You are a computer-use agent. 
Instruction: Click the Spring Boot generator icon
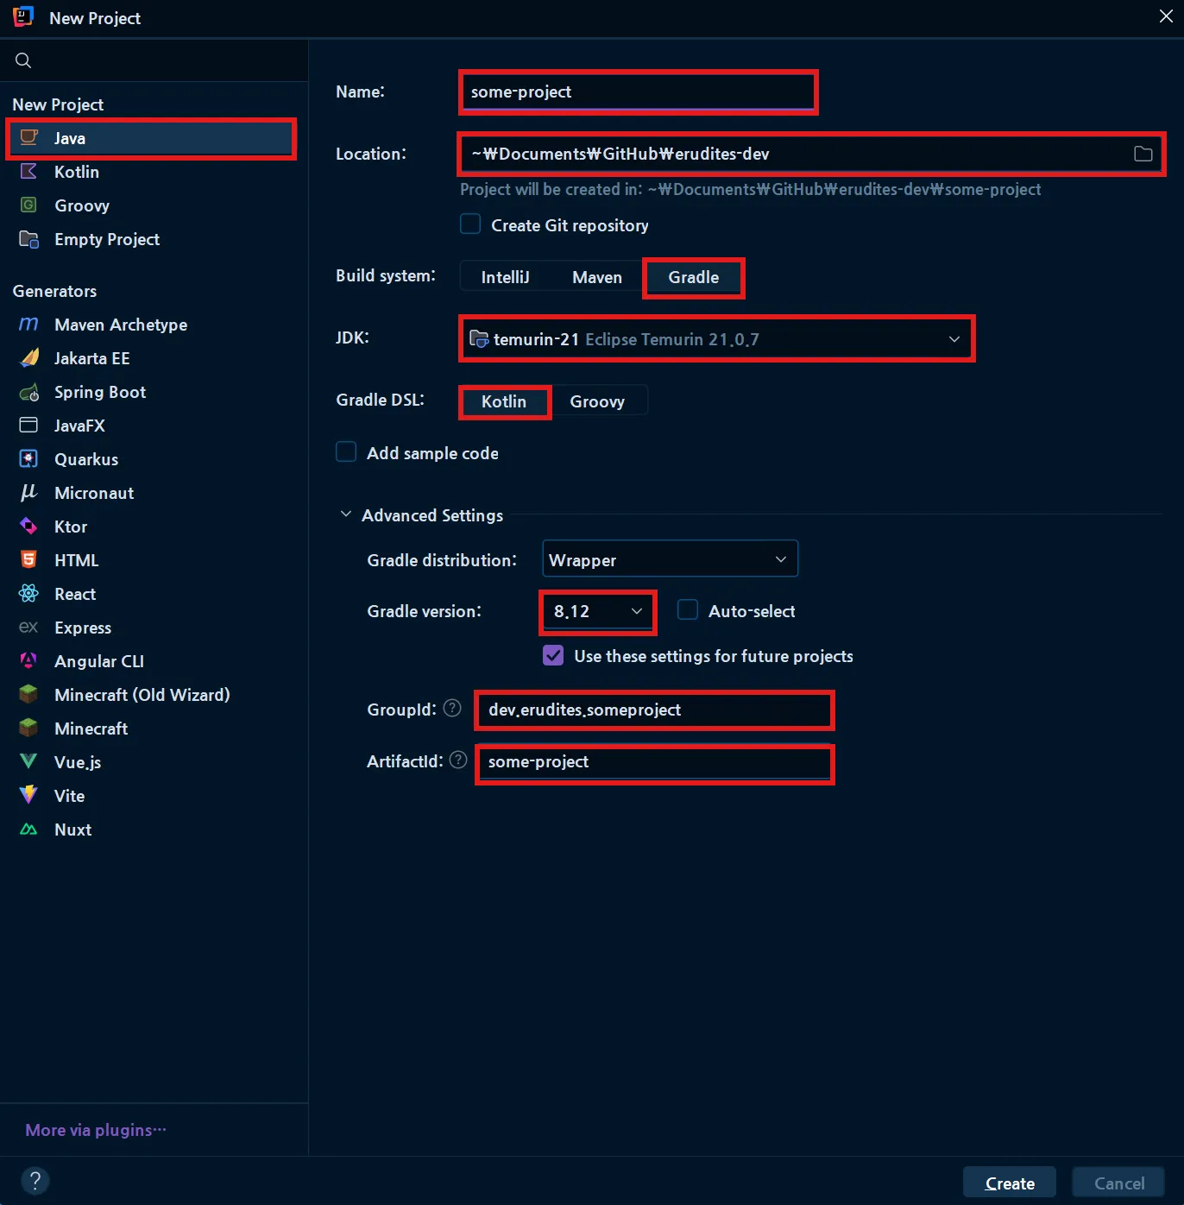click(x=29, y=393)
